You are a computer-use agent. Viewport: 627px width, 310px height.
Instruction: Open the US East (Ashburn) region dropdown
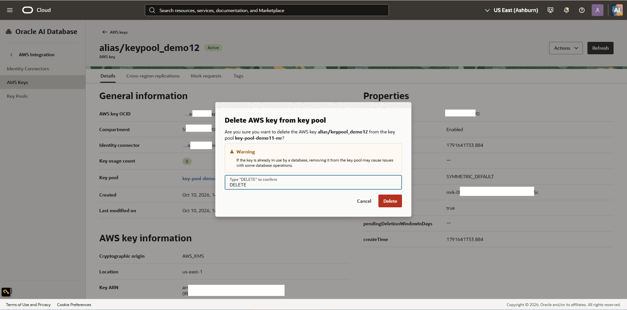pyautogui.click(x=511, y=10)
